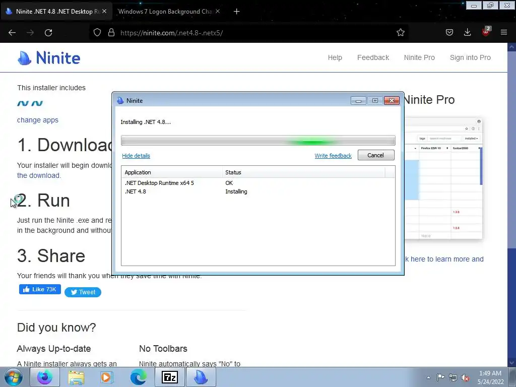Reload the Ninite page
Image resolution: width=516 pixels, height=387 pixels.
point(48,33)
